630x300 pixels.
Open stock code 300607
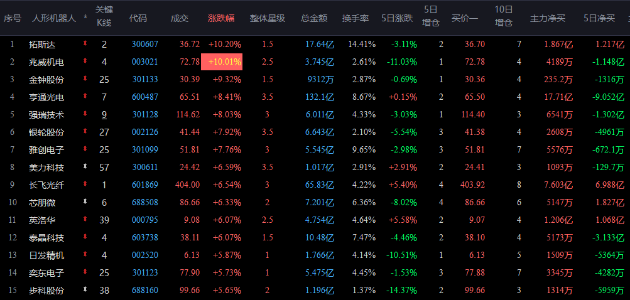(x=145, y=44)
